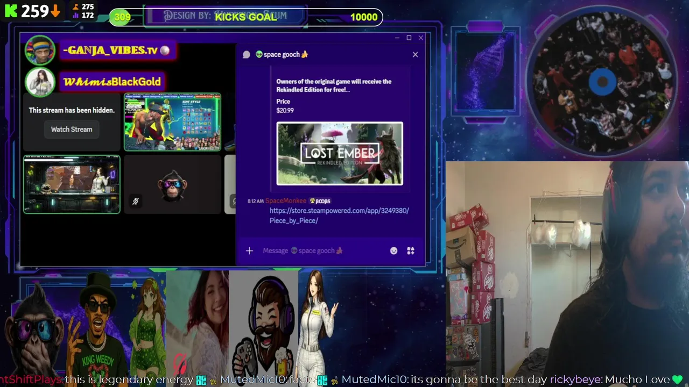The height and width of the screenshot is (387, 689).
Task: Click the green Kick logo in overlay
Action: (11, 11)
